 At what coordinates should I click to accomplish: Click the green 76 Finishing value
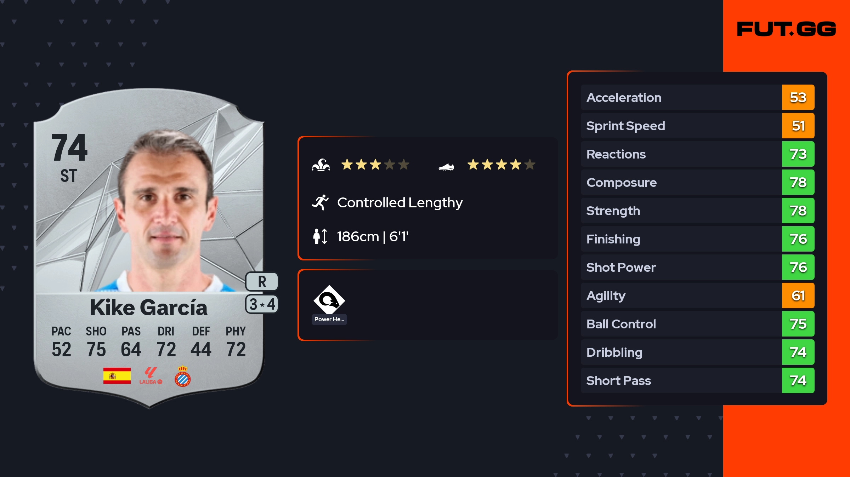[x=798, y=239]
